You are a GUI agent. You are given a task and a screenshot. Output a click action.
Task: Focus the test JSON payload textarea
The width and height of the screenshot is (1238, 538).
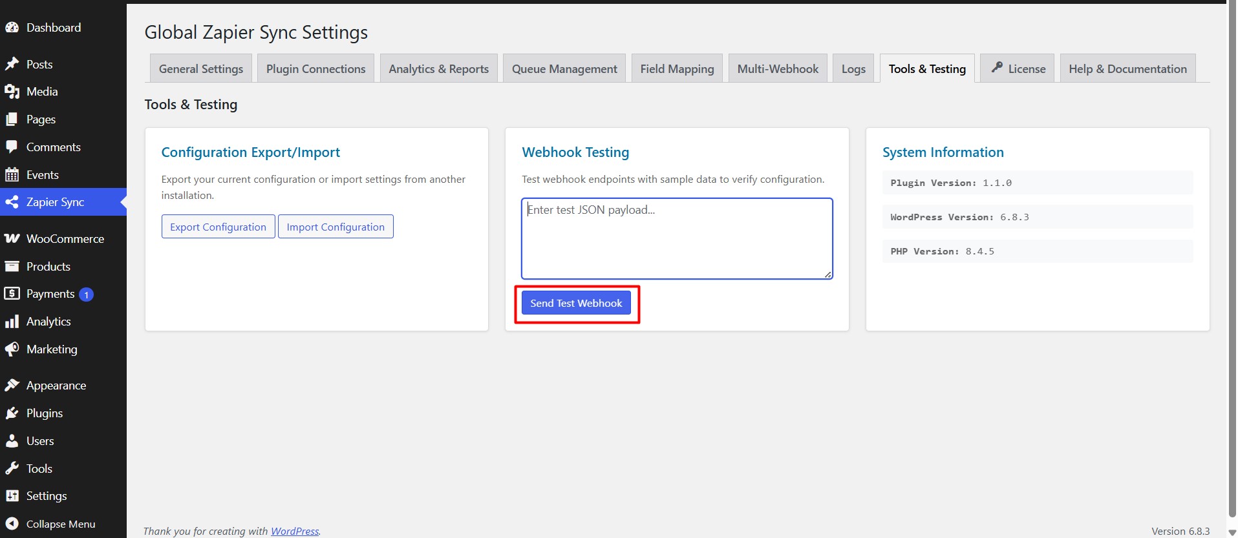click(x=676, y=239)
